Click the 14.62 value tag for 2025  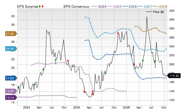11,91
